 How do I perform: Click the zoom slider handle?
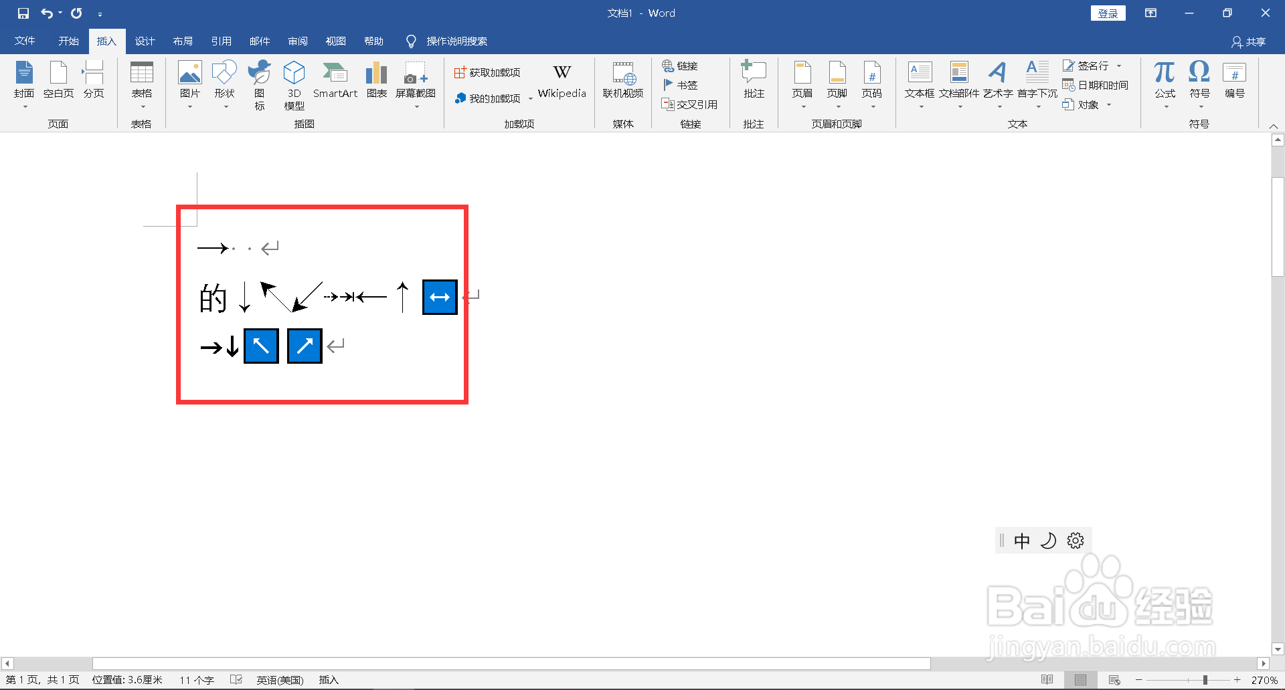[x=1205, y=680]
